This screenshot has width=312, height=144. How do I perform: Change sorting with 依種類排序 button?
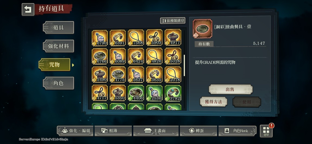[x=173, y=21]
